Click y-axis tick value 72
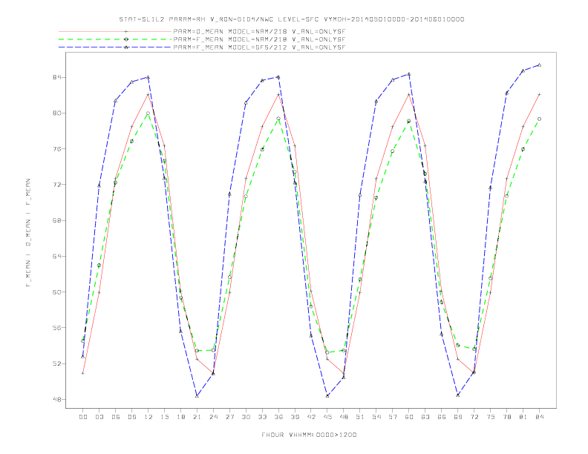 [56, 185]
